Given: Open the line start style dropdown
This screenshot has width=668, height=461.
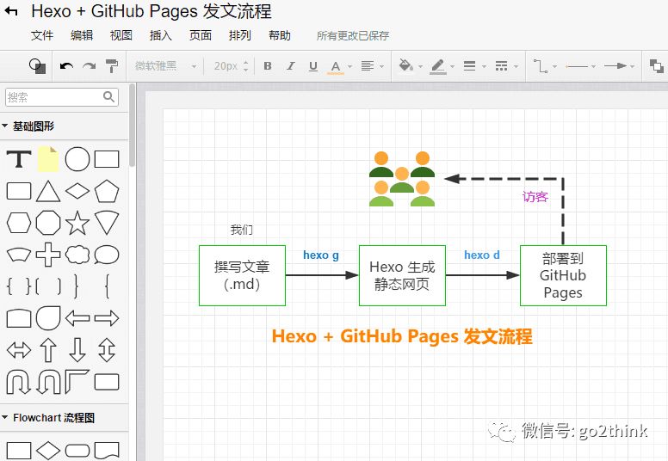Looking at the screenshot, I should [580, 66].
